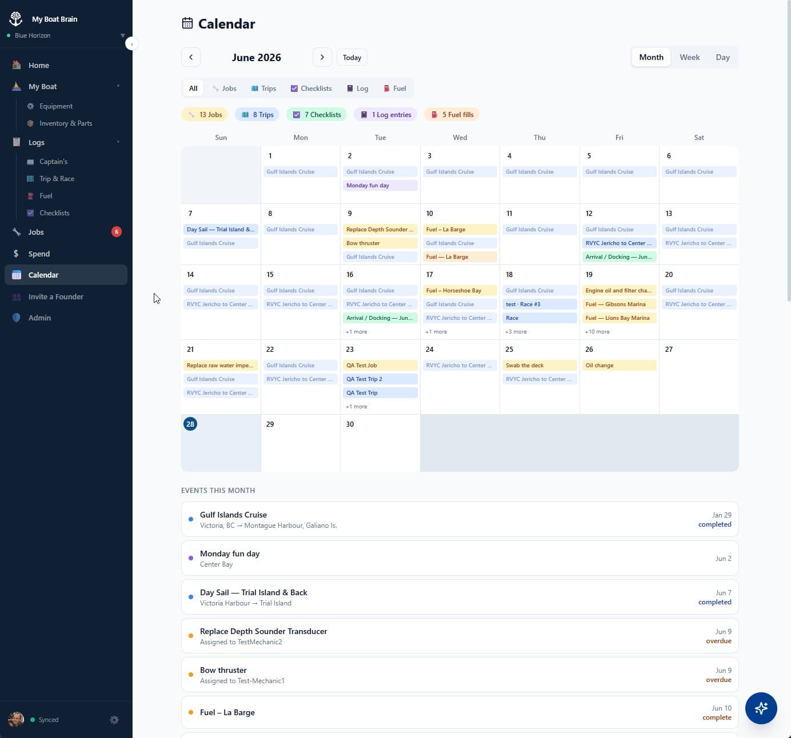The image size is (791, 738).
Task: Open Oil change event on June 26
Action: click(620, 366)
